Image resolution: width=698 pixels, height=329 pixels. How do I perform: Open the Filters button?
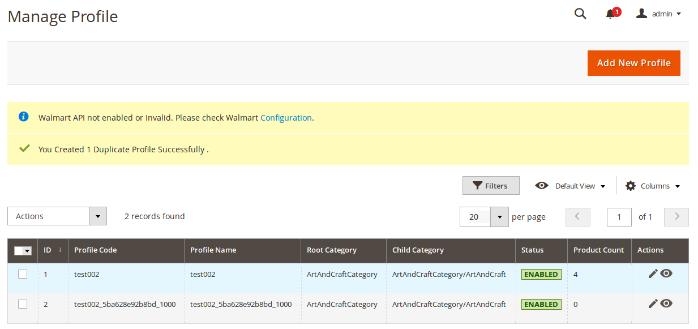click(x=491, y=186)
